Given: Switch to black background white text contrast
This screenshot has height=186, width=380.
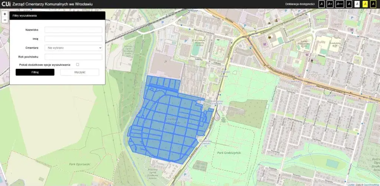Looking at the screenshot, I should pyautogui.click(x=349, y=4).
